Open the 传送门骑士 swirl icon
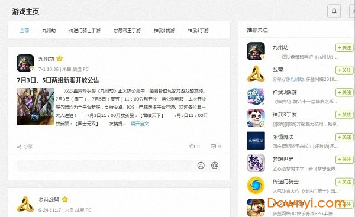Screen dimensions: 355x217 coord(256,185)
